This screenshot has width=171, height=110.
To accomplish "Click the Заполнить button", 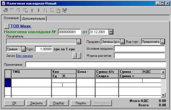I will coord(102,103).
